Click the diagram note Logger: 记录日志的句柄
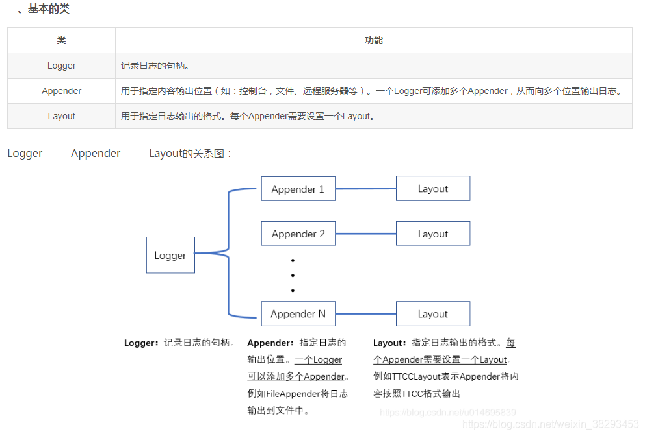The height and width of the screenshot is (436, 645). [x=180, y=343]
